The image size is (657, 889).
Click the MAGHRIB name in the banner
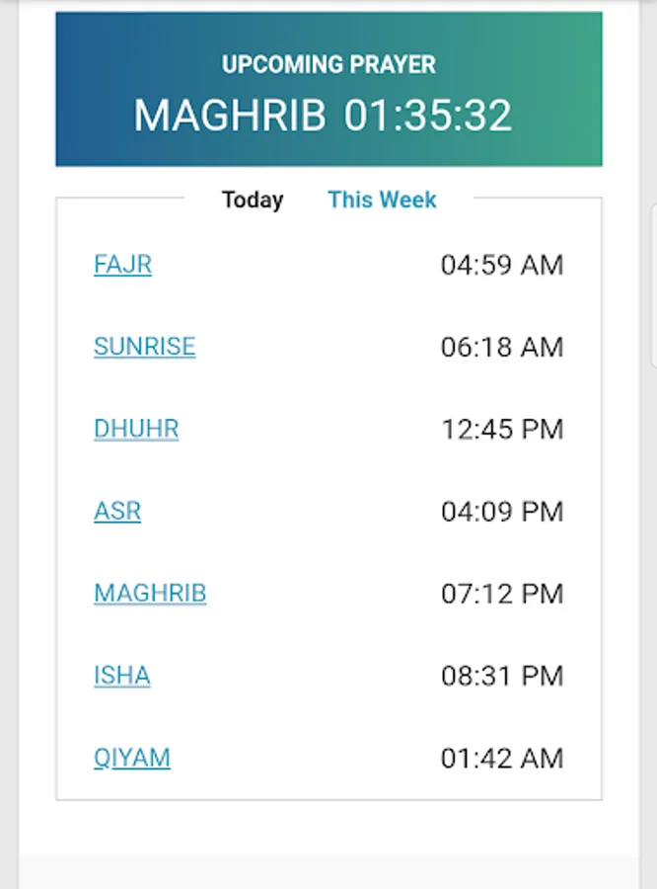[x=229, y=116]
